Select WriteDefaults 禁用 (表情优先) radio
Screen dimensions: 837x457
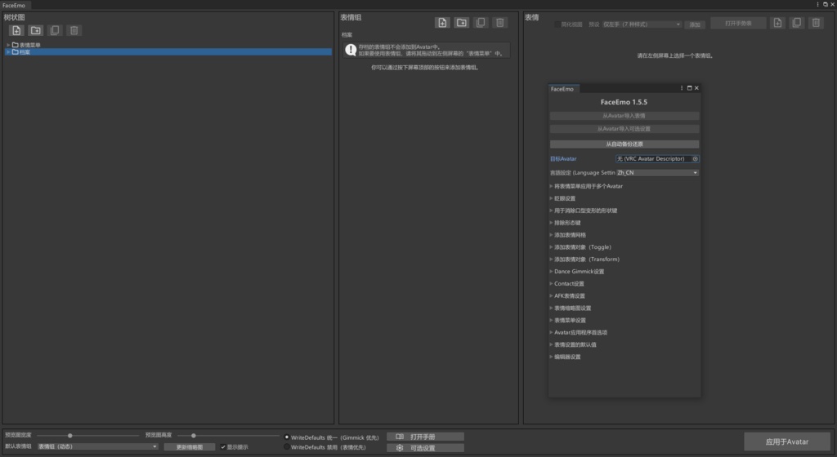coord(287,447)
